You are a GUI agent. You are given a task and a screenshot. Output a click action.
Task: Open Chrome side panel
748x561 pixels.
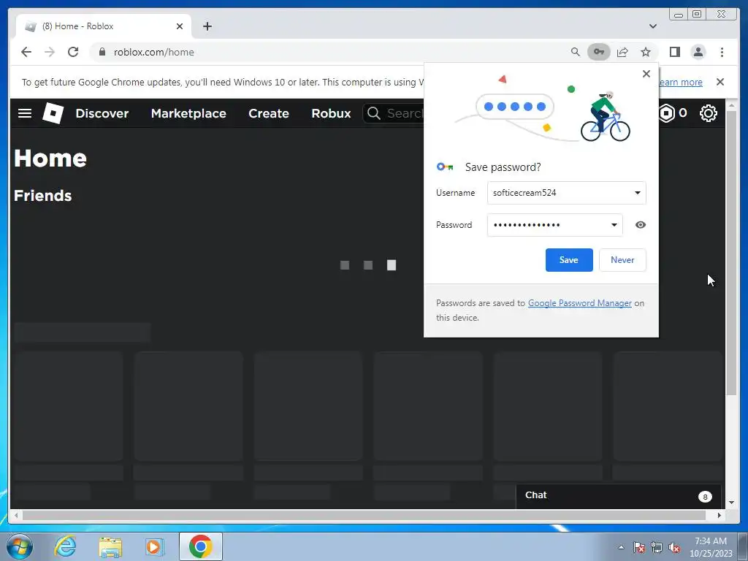click(674, 52)
